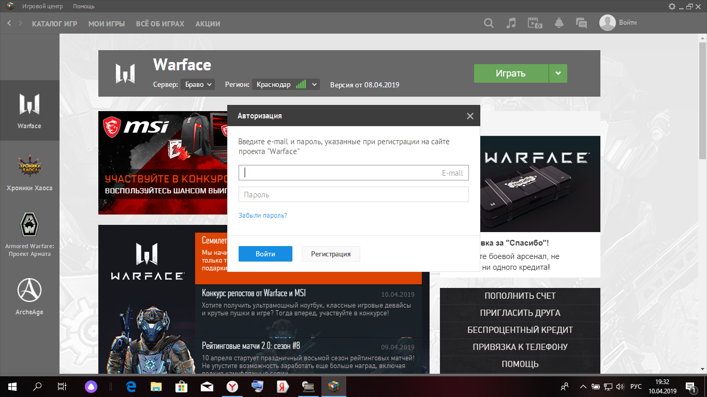707x397 pixels.
Task: Go back with the left arrow
Action: pyautogui.click(x=9, y=23)
